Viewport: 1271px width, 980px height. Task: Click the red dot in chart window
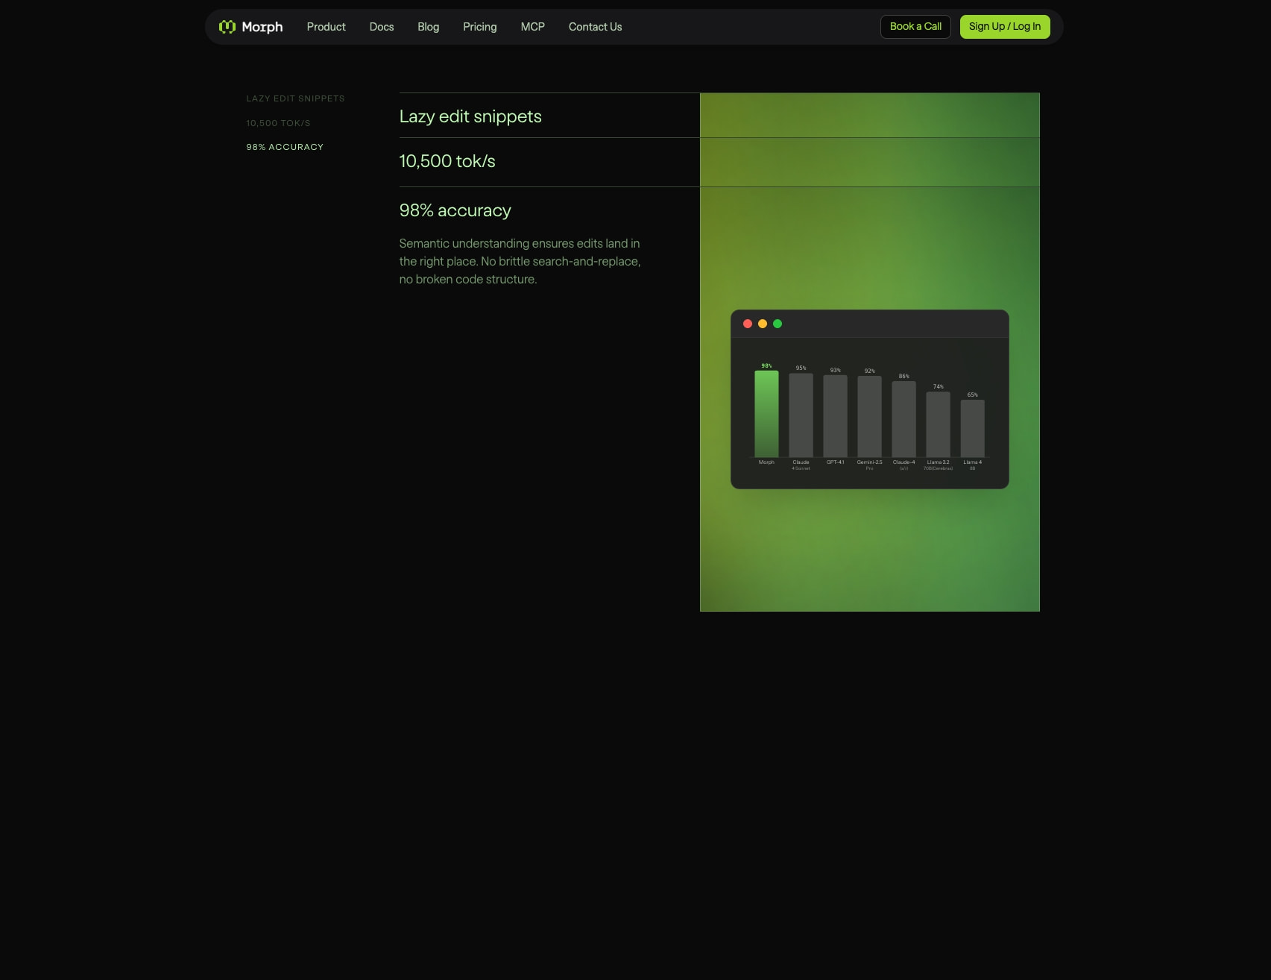(748, 324)
